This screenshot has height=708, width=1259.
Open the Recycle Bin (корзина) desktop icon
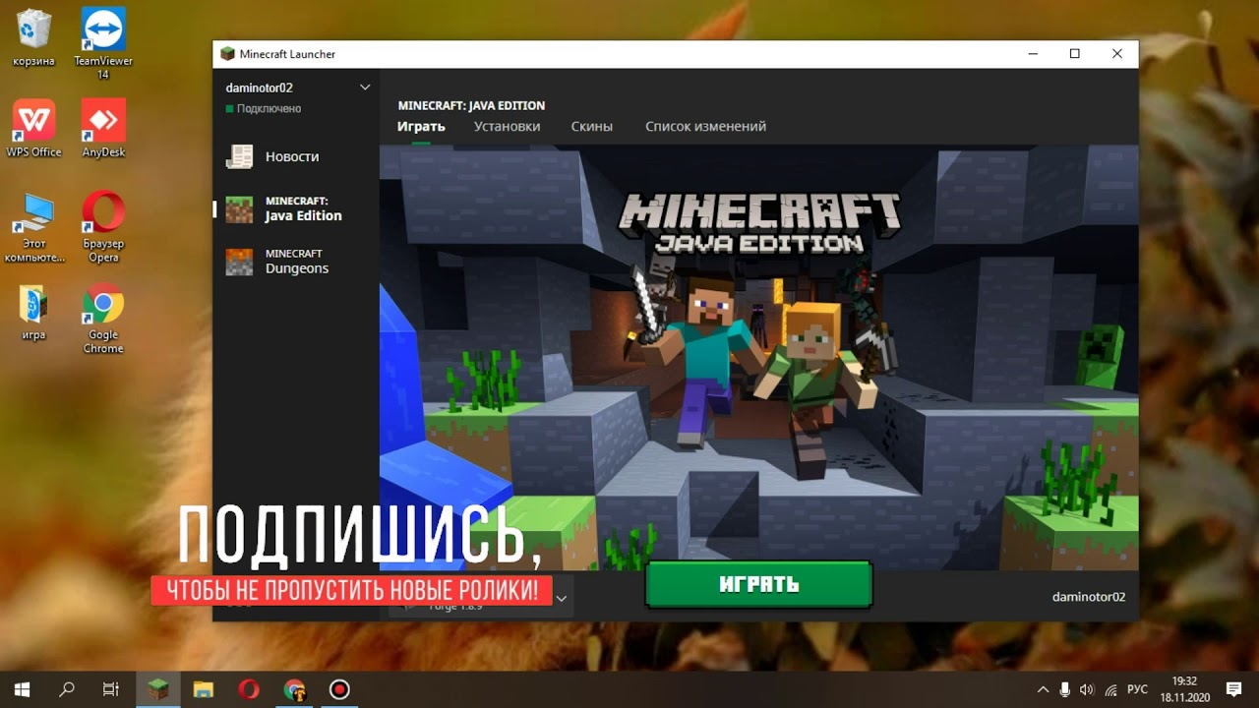click(x=33, y=39)
